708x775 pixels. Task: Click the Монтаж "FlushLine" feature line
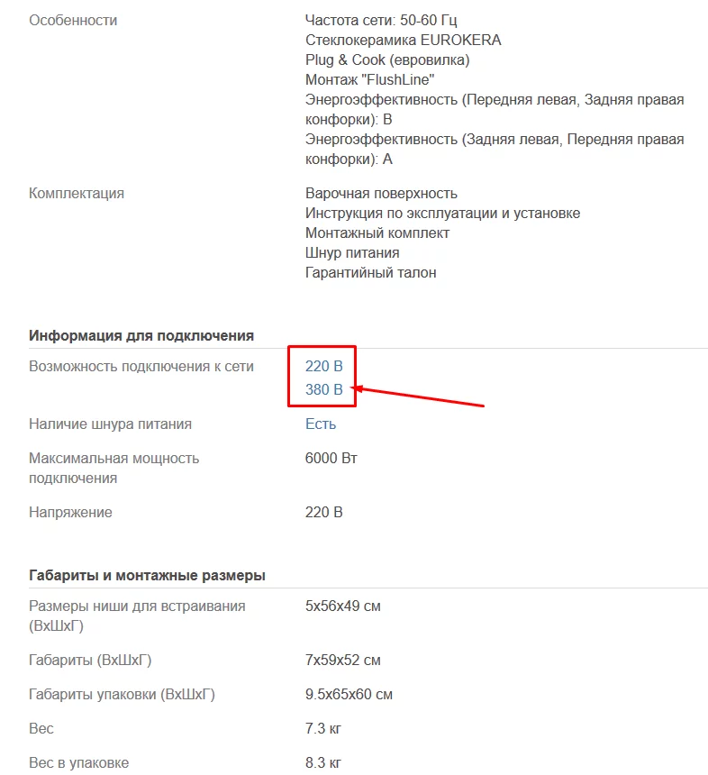click(x=369, y=79)
